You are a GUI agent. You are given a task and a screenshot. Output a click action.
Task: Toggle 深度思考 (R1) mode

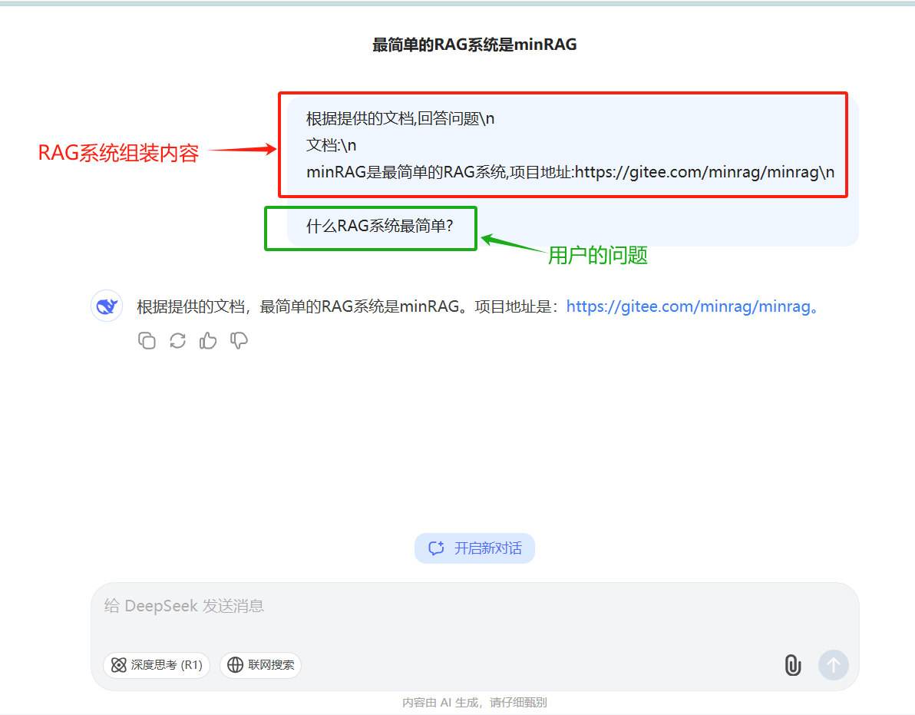157,665
